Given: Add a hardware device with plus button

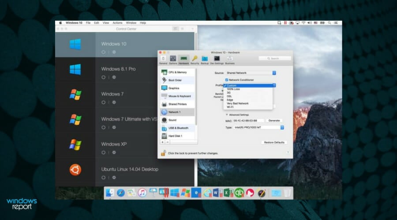Looking at the screenshot, I should [x=162, y=142].
